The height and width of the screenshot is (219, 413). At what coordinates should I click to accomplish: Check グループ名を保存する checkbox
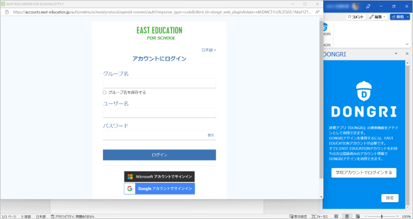[x=104, y=92]
